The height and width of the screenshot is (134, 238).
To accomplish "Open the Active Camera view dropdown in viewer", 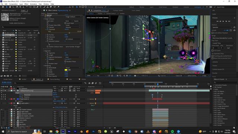I will coord(193,76).
